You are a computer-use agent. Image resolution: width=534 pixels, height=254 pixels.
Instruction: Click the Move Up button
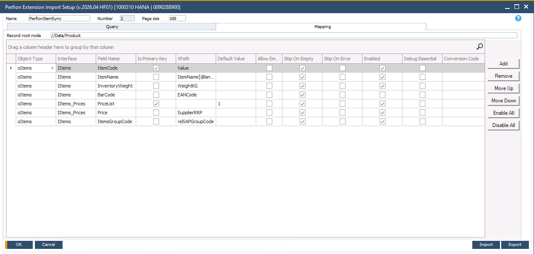(x=503, y=88)
